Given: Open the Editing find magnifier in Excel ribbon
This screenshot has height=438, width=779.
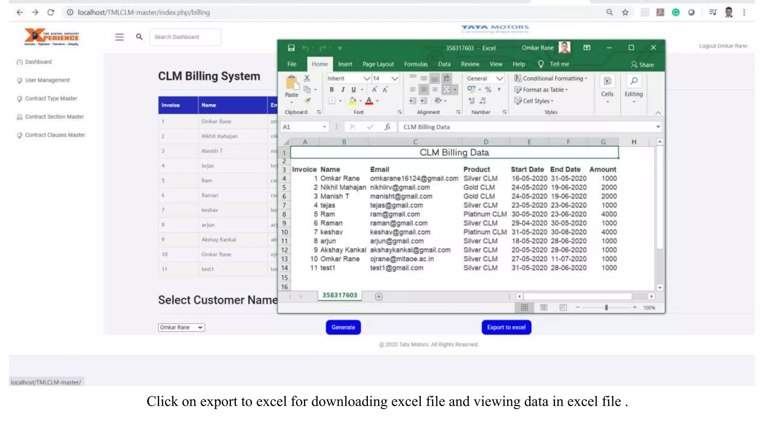Looking at the screenshot, I should click(634, 81).
